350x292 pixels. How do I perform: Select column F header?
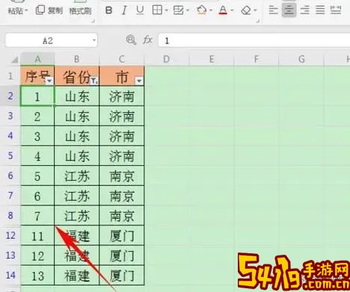[x=257, y=59]
